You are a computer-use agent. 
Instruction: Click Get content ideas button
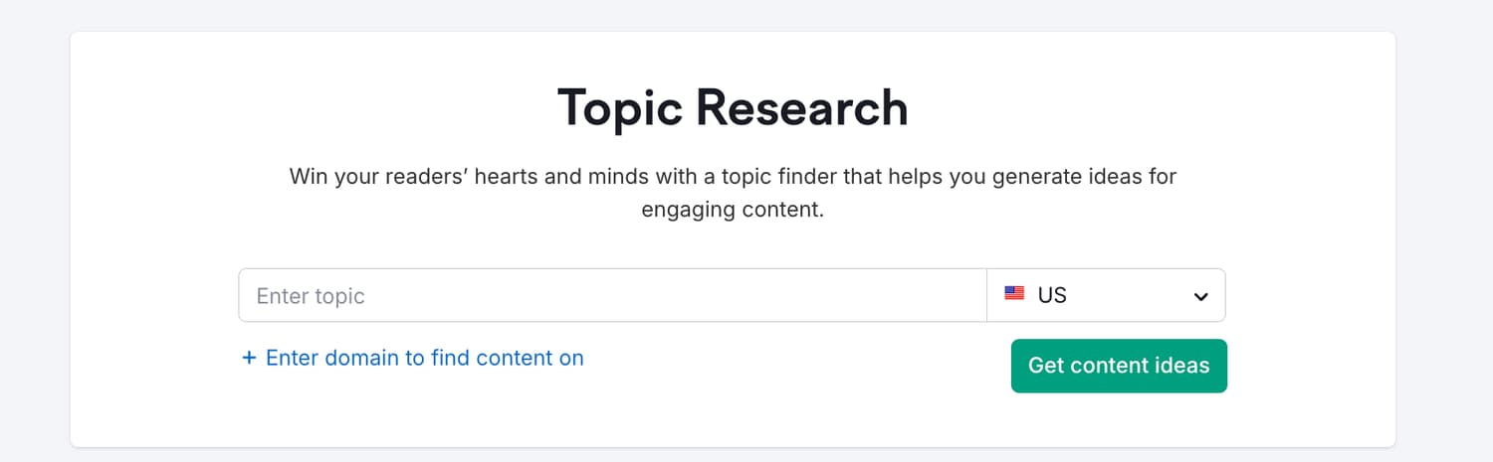(1119, 366)
